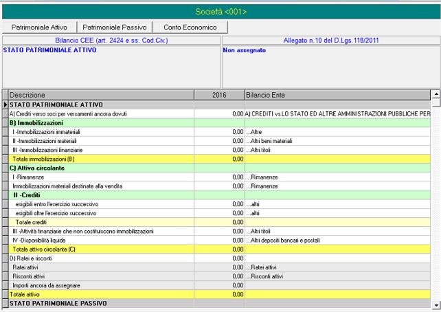Select the Importi ancora da assegnare row
The height and width of the screenshot is (312, 441).
coord(100,285)
